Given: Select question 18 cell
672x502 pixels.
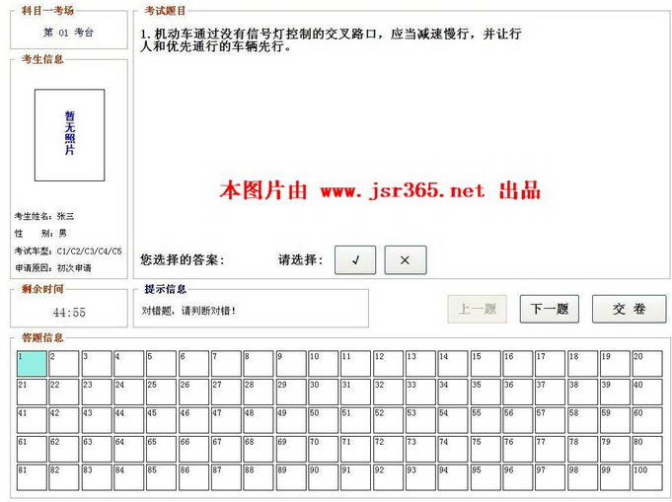Looking at the screenshot, I should 582,364.
